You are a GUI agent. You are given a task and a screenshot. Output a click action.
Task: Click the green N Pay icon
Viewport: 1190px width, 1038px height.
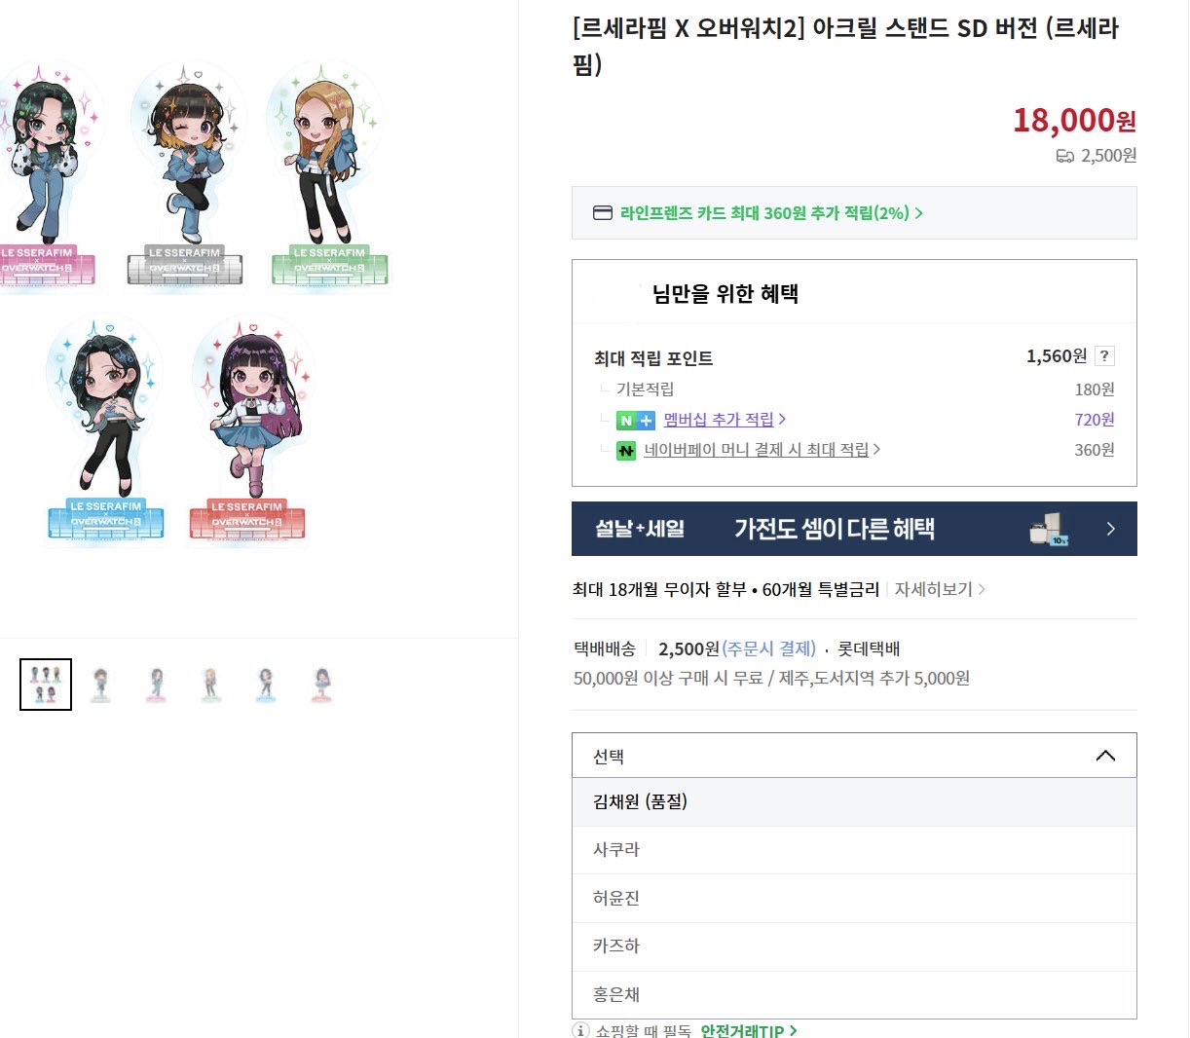pos(626,451)
